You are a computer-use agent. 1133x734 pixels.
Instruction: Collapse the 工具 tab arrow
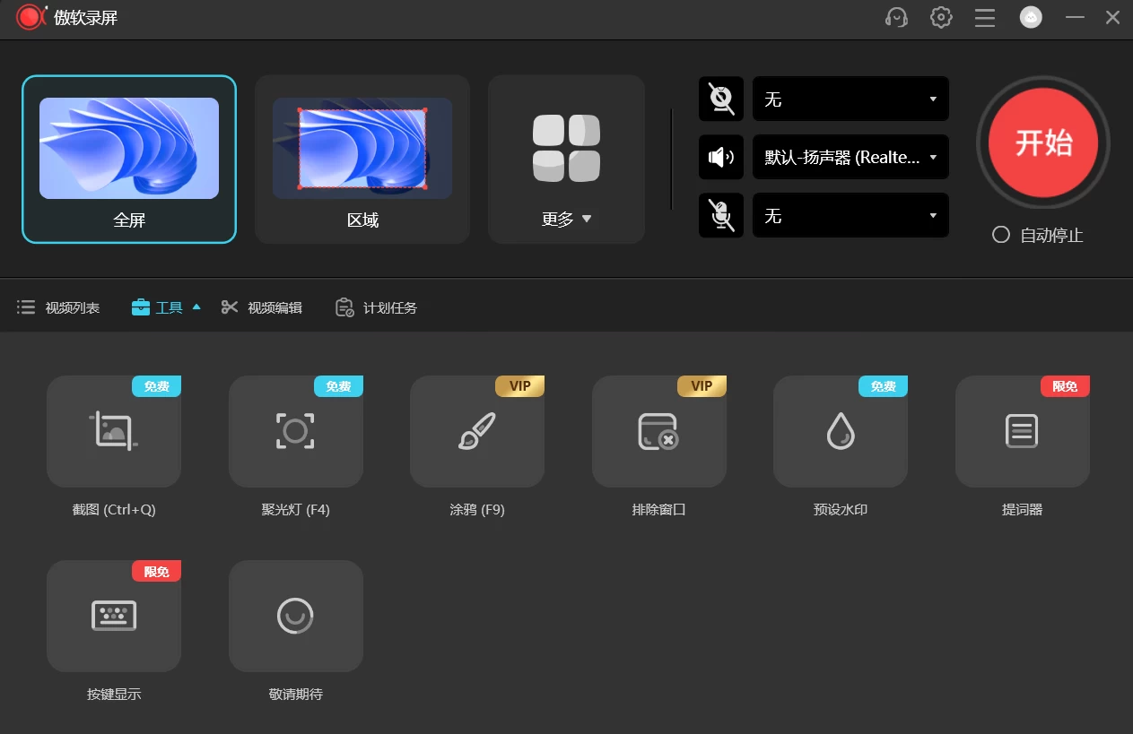(x=196, y=307)
